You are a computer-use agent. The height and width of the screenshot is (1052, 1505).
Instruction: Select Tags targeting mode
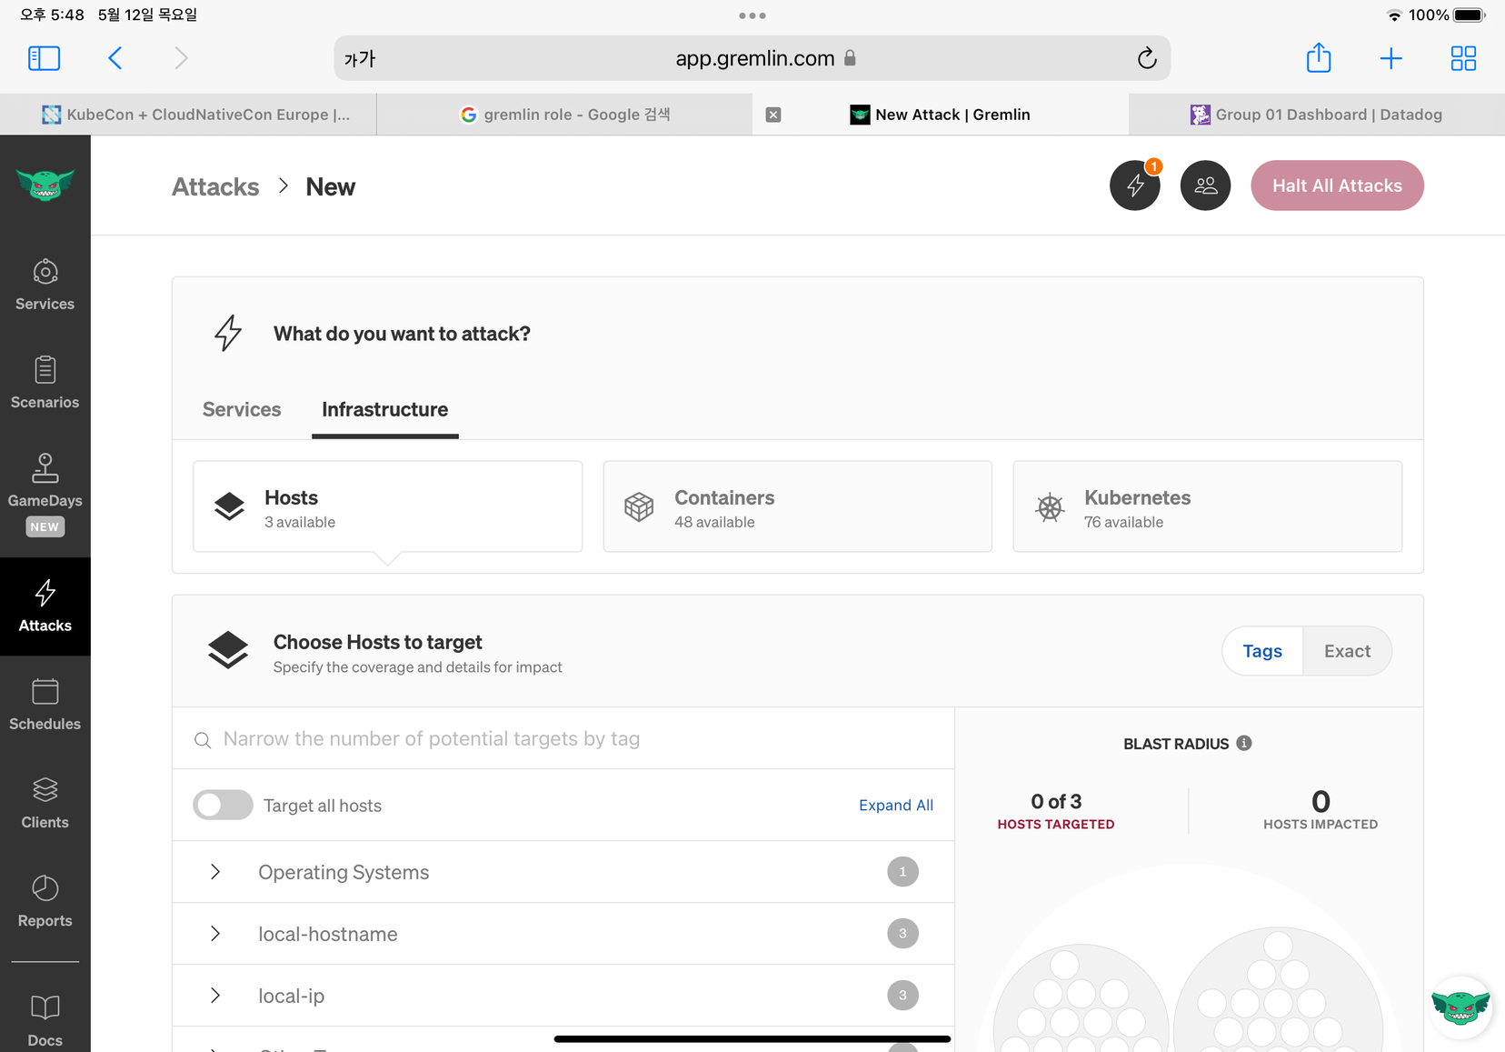pos(1262,651)
